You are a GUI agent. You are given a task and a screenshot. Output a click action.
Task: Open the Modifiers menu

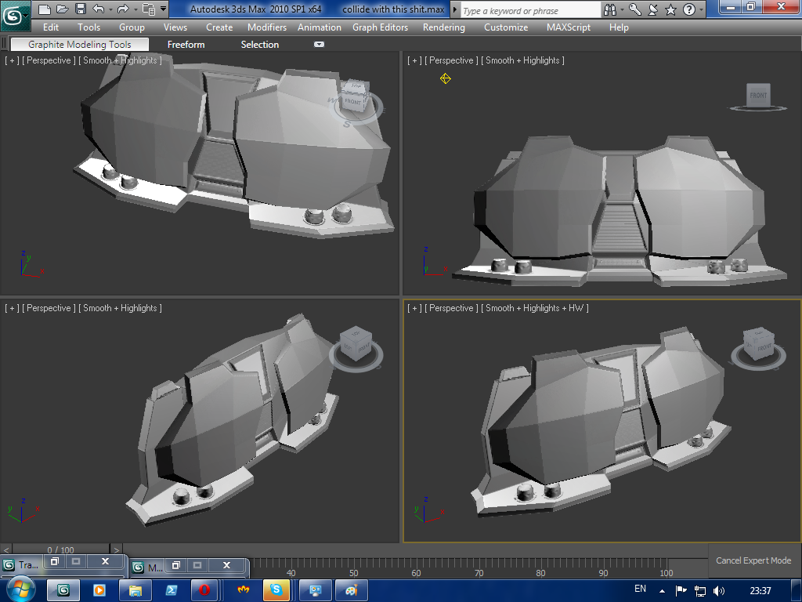267,27
